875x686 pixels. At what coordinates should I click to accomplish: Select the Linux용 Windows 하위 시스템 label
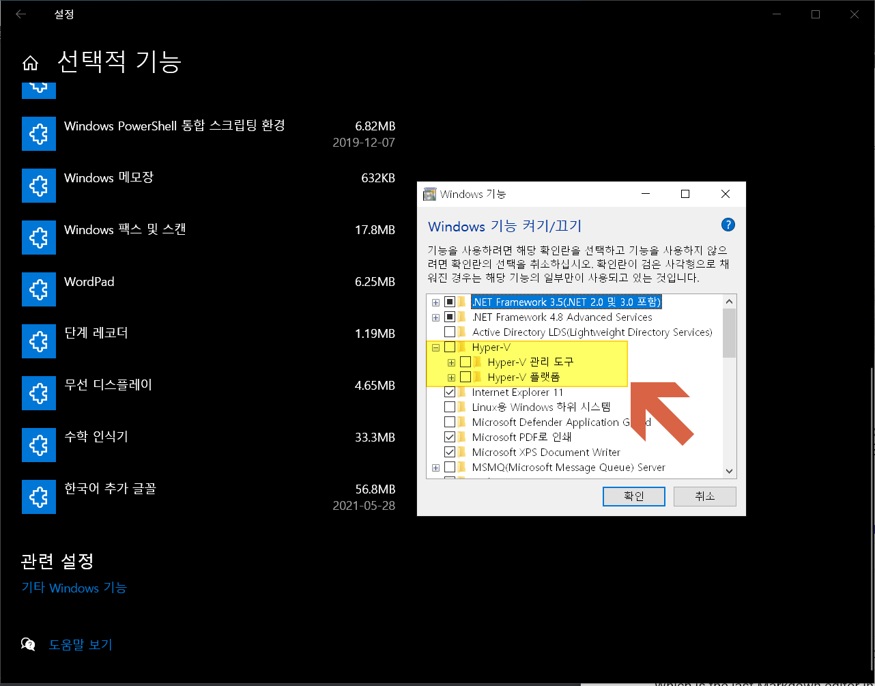pos(541,407)
